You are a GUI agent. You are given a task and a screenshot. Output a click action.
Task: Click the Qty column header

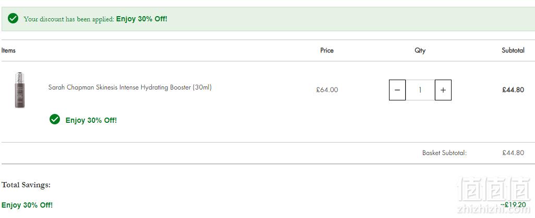(420, 50)
